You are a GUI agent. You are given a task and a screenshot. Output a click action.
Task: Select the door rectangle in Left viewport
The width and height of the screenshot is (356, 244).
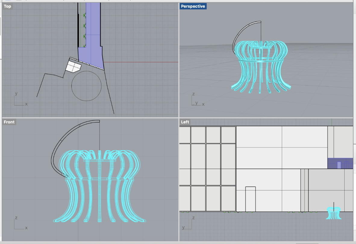click(251, 199)
